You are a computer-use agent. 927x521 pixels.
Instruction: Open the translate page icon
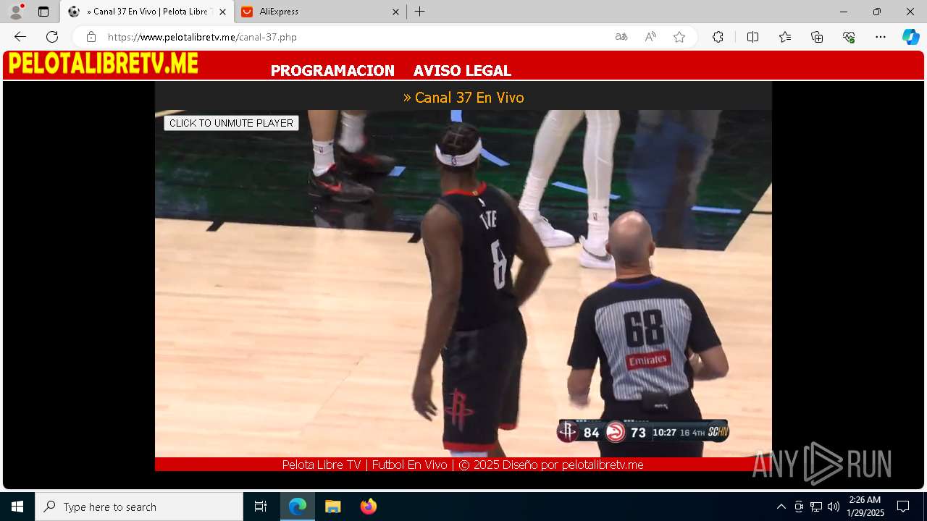621,37
